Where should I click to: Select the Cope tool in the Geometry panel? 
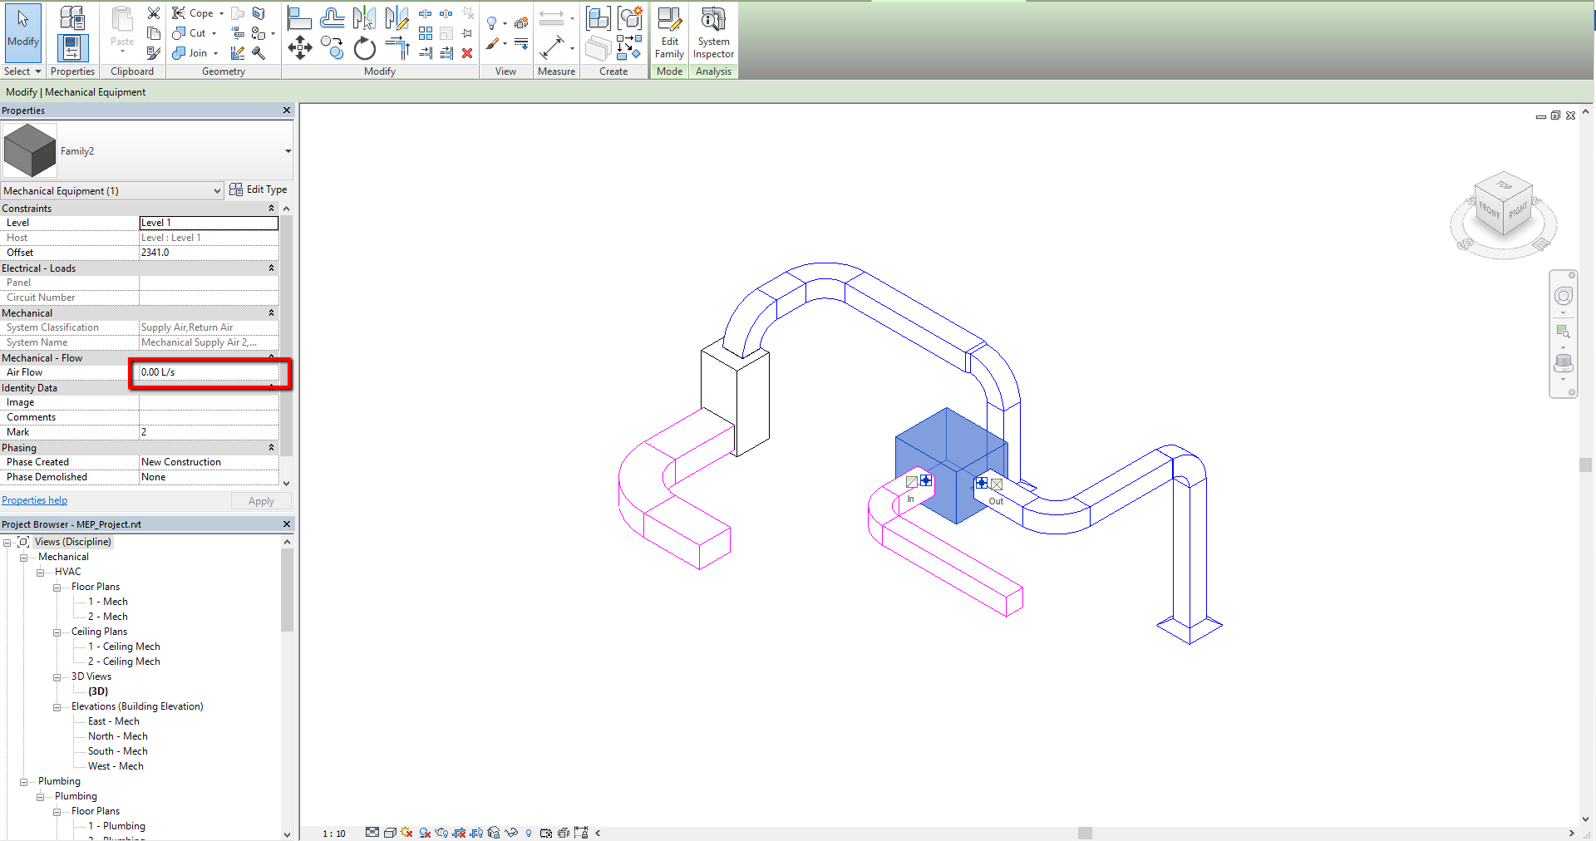point(191,12)
